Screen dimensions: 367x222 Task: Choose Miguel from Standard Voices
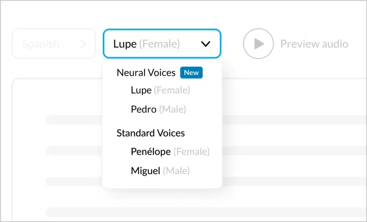pos(146,171)
